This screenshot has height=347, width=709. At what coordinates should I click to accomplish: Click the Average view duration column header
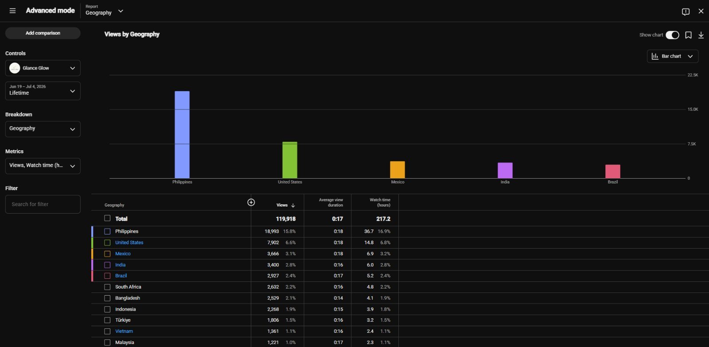pyautogui.click(x=331, y=203)
